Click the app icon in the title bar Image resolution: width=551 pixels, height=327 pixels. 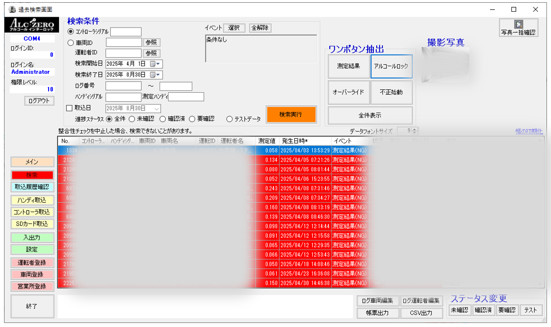[x=12, y=9]
